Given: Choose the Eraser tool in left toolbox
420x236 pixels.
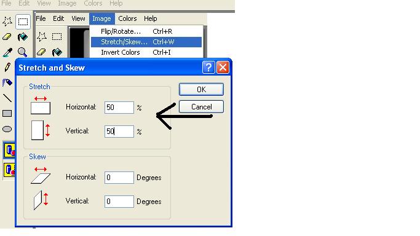Looking at the screenshot, I should (x=7, y=37).
